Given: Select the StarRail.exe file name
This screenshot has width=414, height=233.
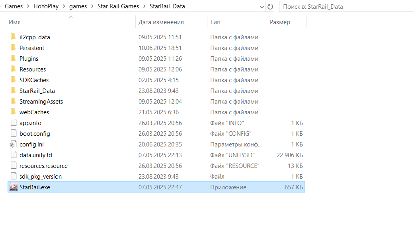Looking at the screenshot, I should (x=35, y=187).
